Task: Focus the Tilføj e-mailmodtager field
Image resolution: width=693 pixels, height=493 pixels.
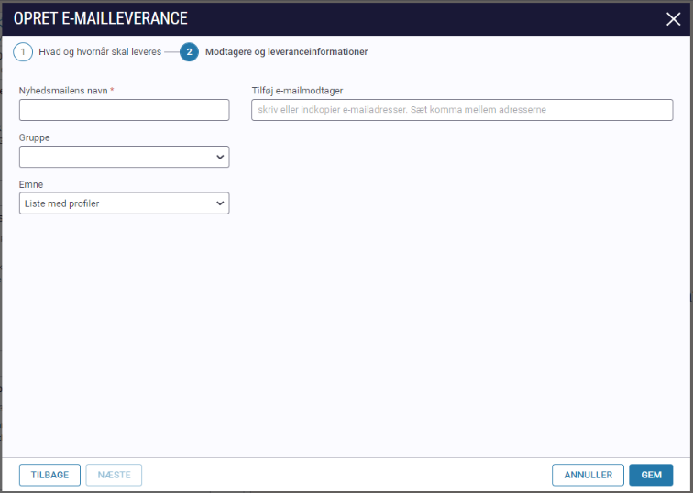Action: 462,110
